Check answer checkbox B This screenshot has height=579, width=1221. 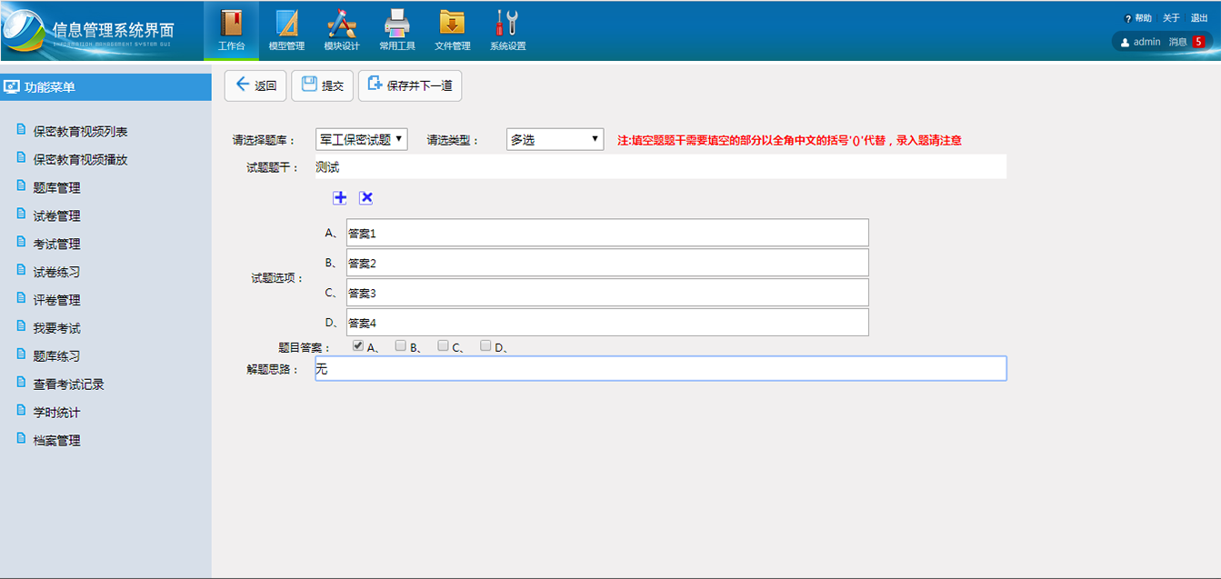pos(401,345)
